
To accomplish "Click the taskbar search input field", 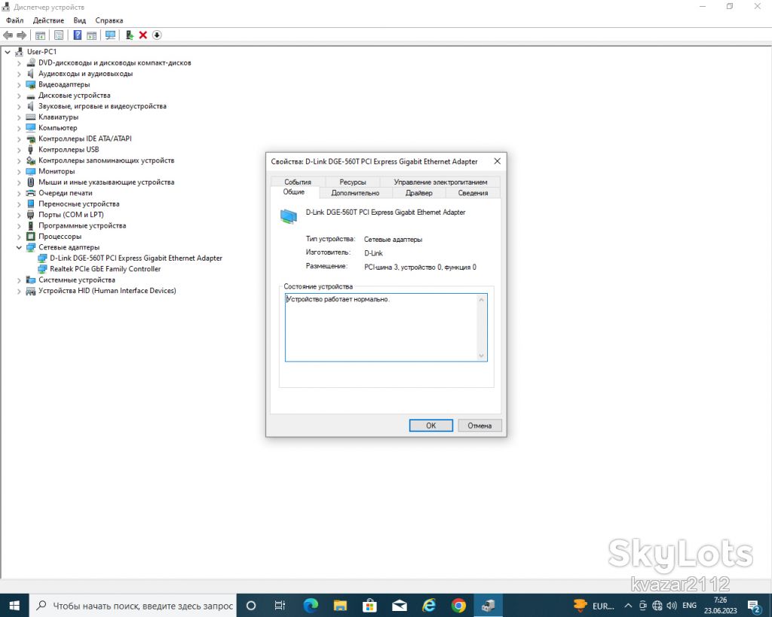I will (134, 605).
